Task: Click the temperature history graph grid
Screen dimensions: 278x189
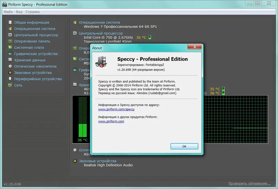Action: click(236, 119)
